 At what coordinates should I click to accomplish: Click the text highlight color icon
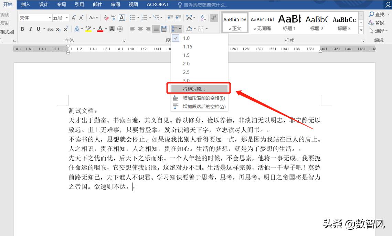(88, 29)
